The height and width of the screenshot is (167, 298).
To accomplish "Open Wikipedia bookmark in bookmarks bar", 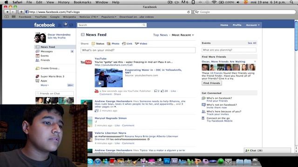I will pyautogui.click(x=69, y=17).
